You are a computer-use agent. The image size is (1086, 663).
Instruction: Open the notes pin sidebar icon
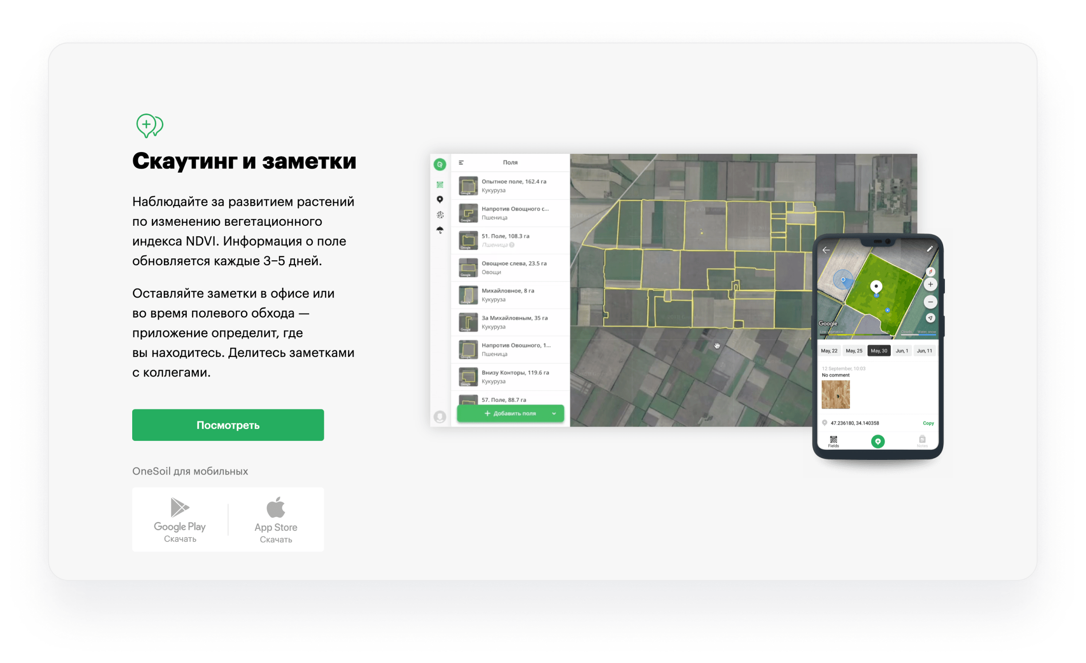[440, 200]
